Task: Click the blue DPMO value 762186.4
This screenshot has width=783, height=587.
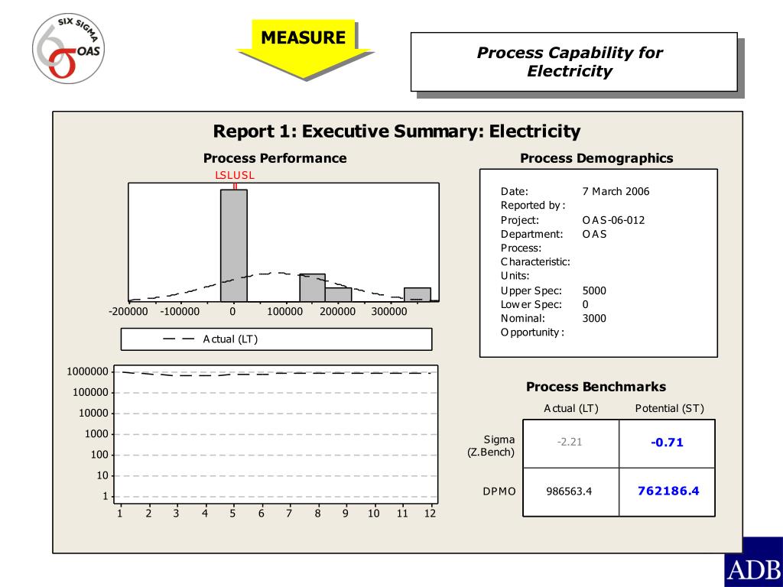Action: pyautogui.click(x=668, y=491)
